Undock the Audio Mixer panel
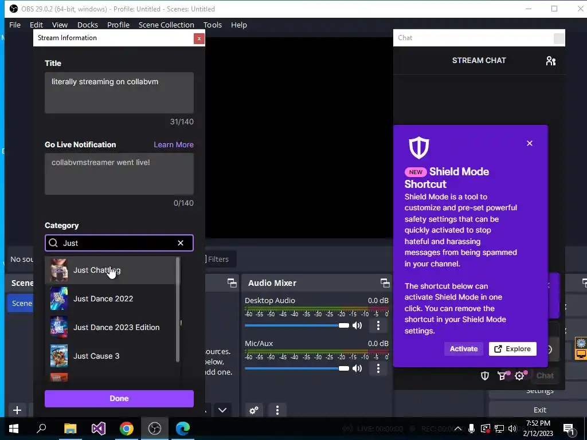This screenshot has width=587, height=440. pyautogui.click(x=385, y=283)
